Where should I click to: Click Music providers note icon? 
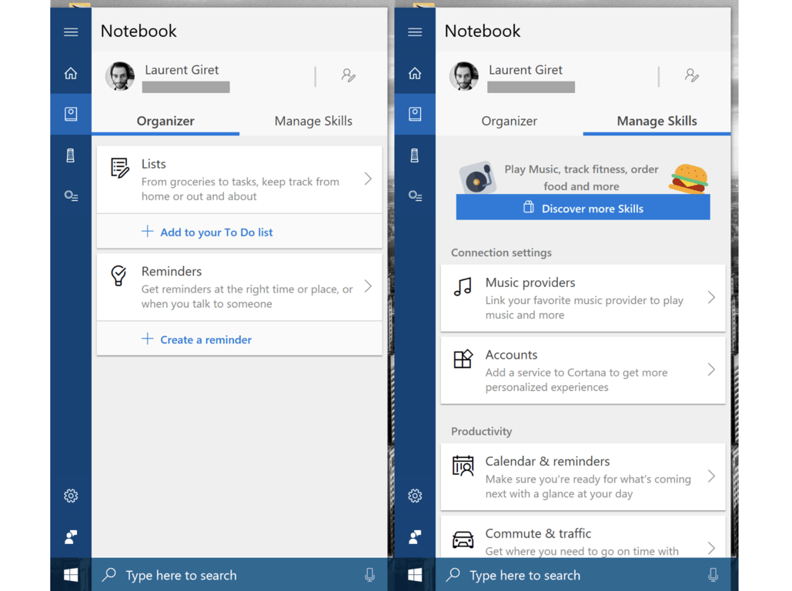463,287
